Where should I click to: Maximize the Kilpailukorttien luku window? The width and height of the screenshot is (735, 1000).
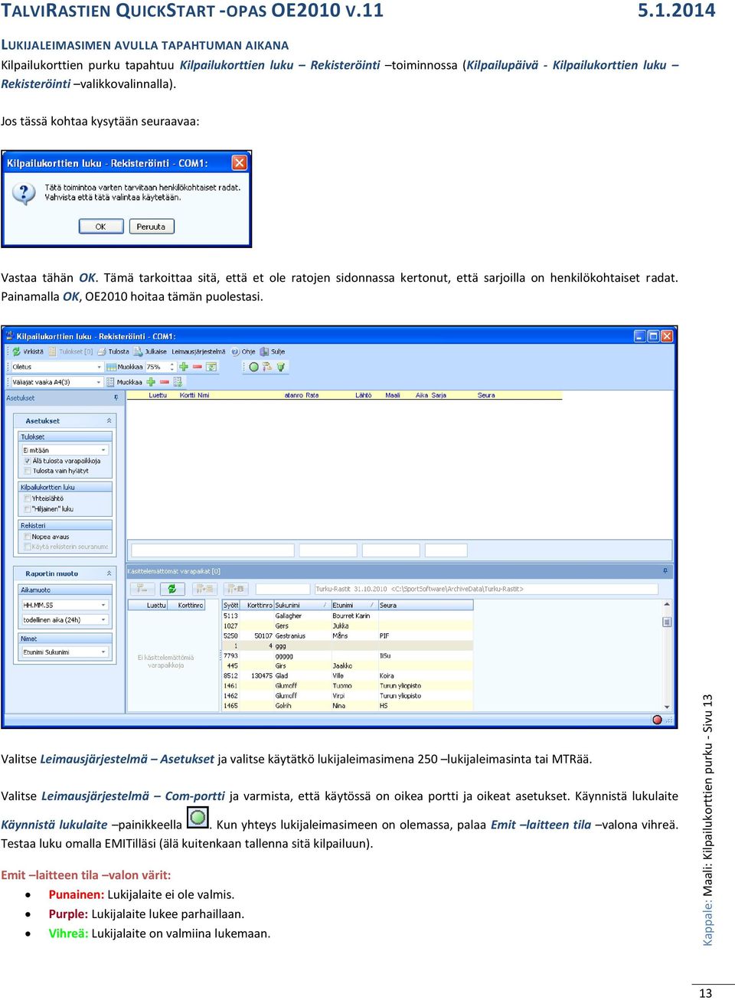click(x=654, y=336)
